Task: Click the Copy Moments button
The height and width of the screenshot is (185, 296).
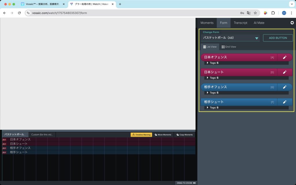Action: click(184, 135)
